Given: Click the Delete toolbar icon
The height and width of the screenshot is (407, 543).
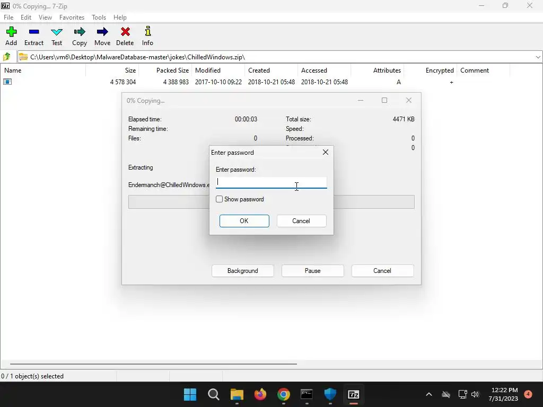Looking at the screenshot, I should pos(125,32).
